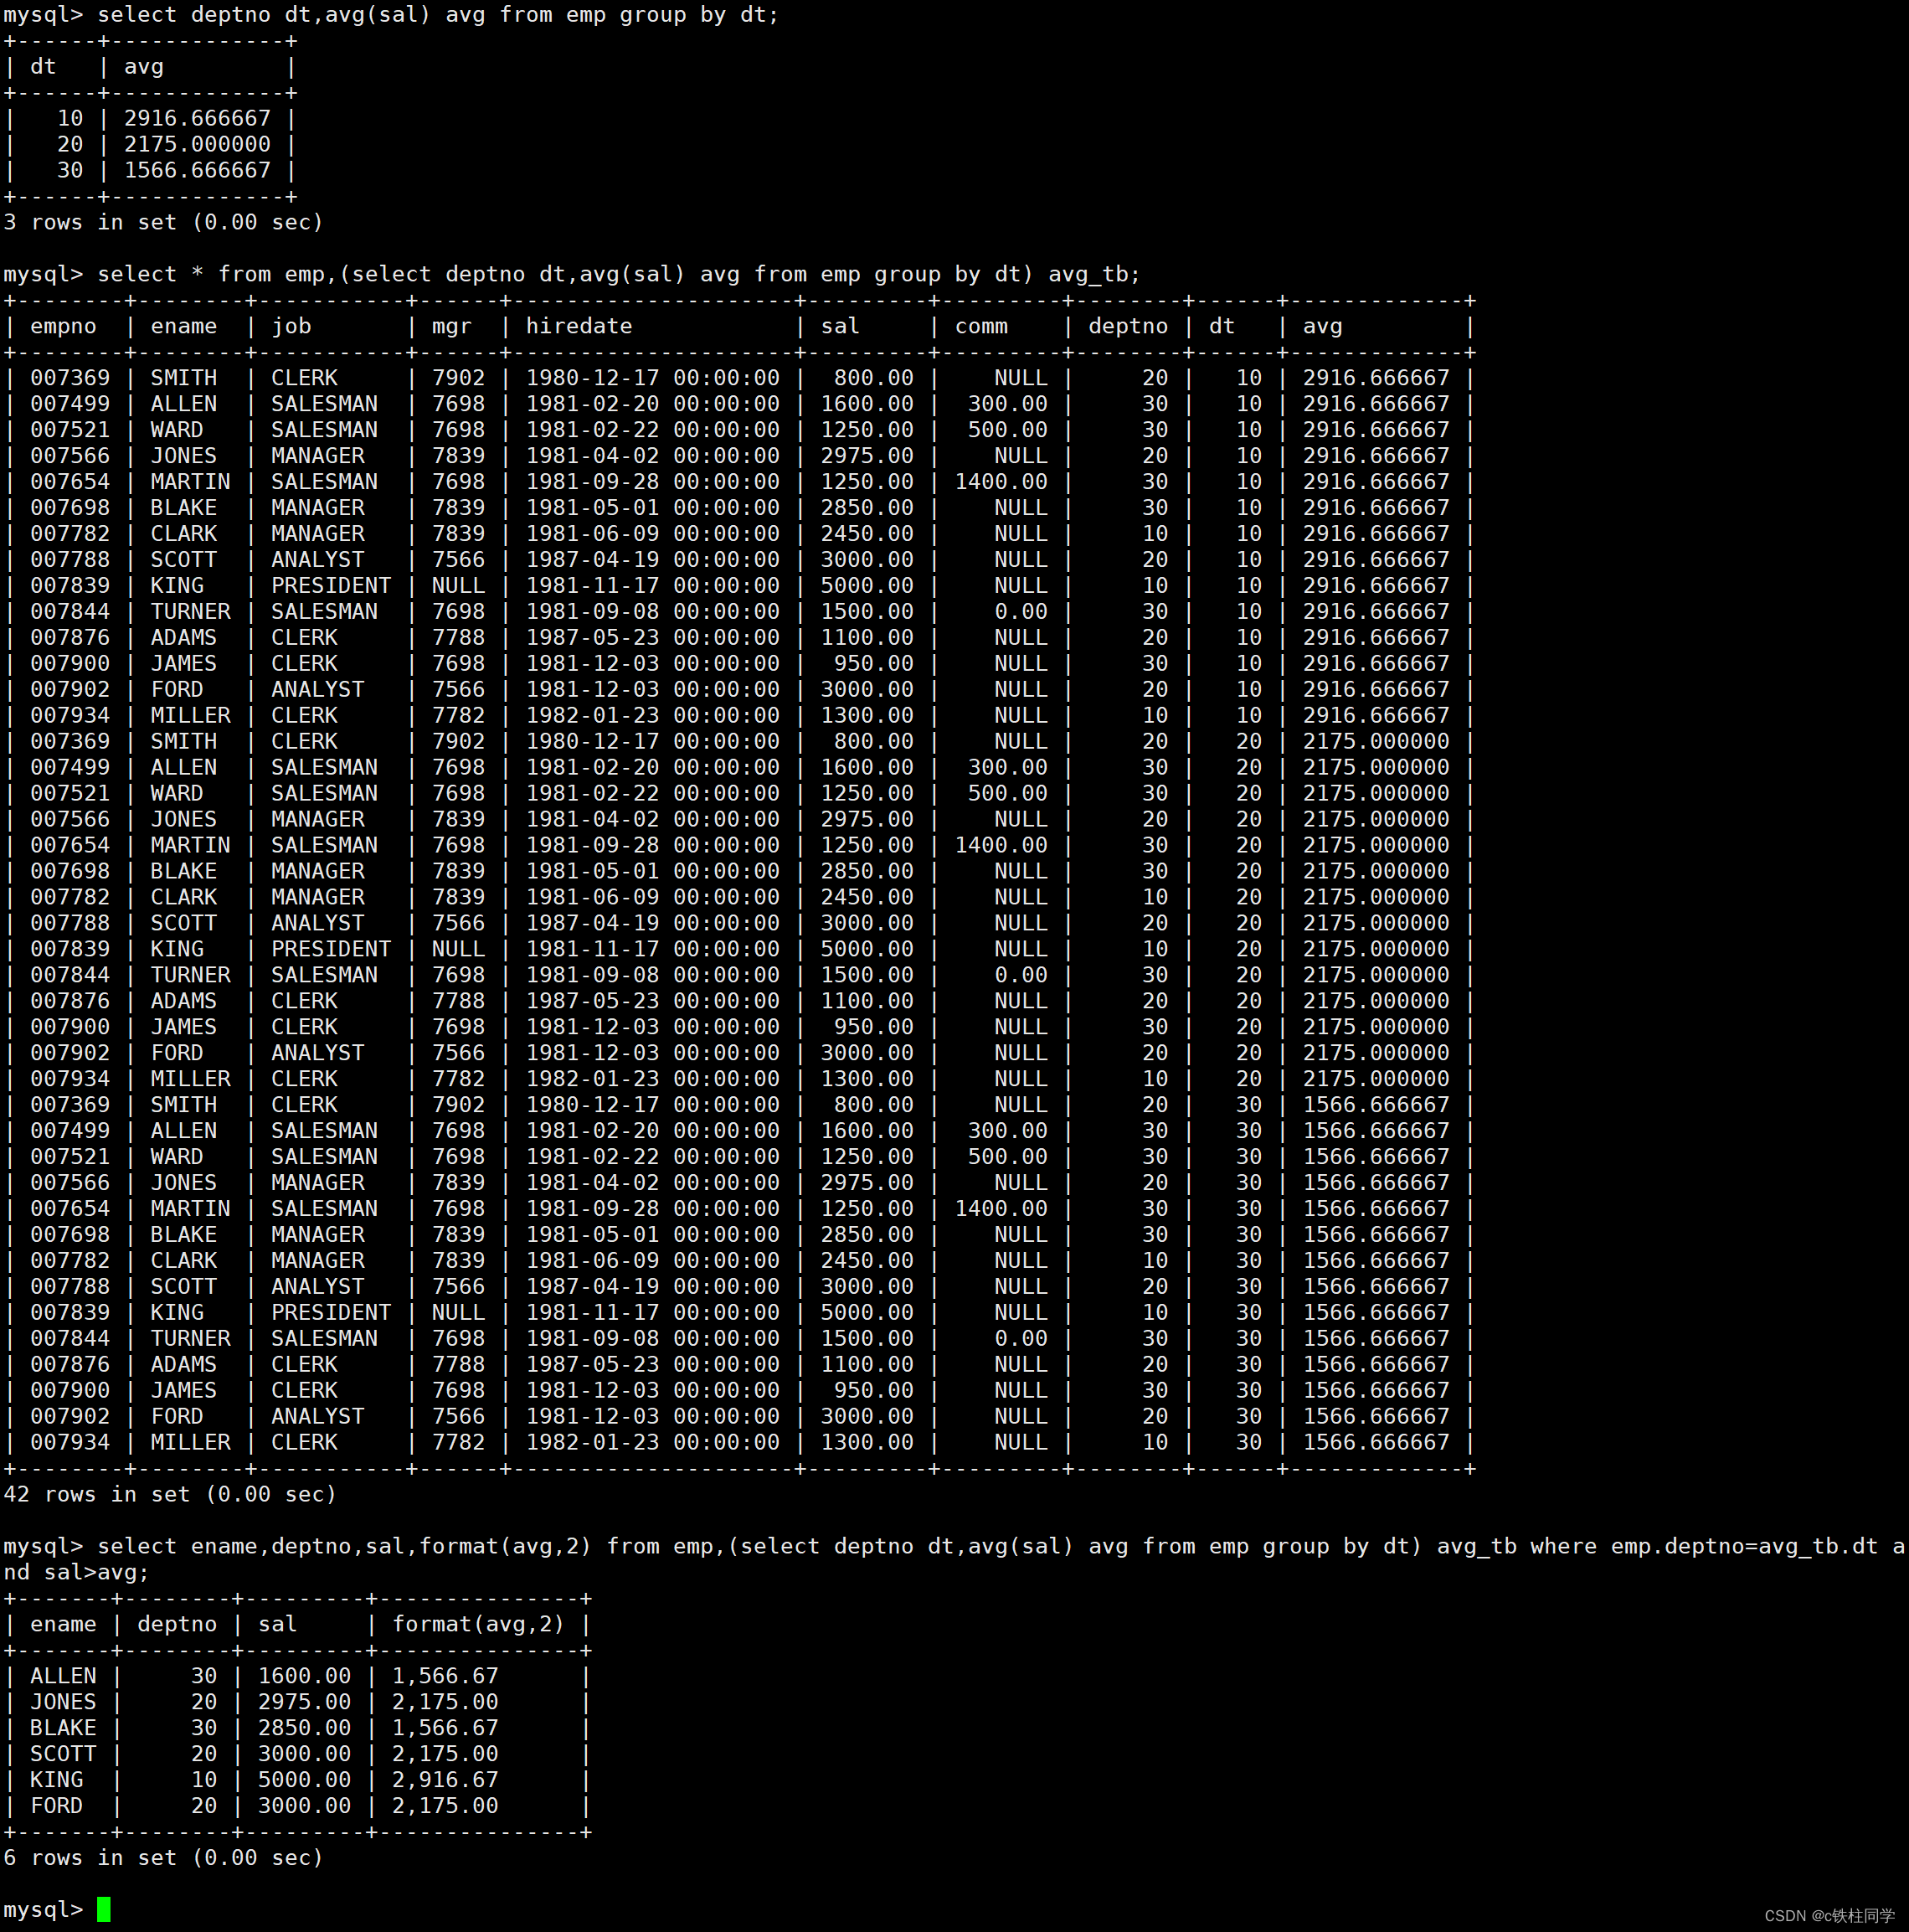Screen dimensions: 1909x1932
Task: Click 2,175.00 in the SCOTT row
Action: (445, 1754)
